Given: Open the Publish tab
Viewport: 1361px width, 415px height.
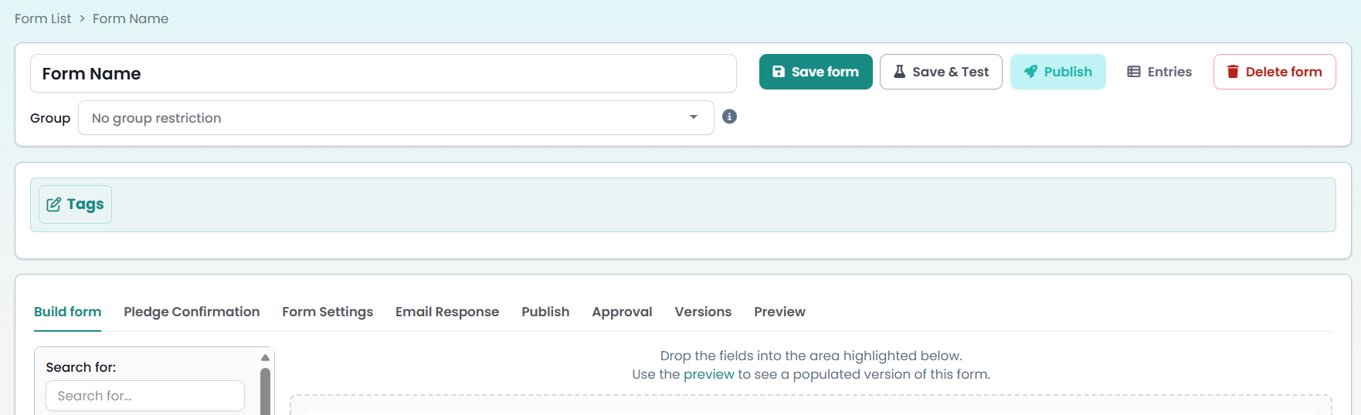Looking at the screenshot, I should click(545, 312).
